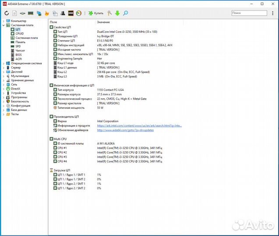Click the user silhouette toolbar icon

tap(63, 13)
